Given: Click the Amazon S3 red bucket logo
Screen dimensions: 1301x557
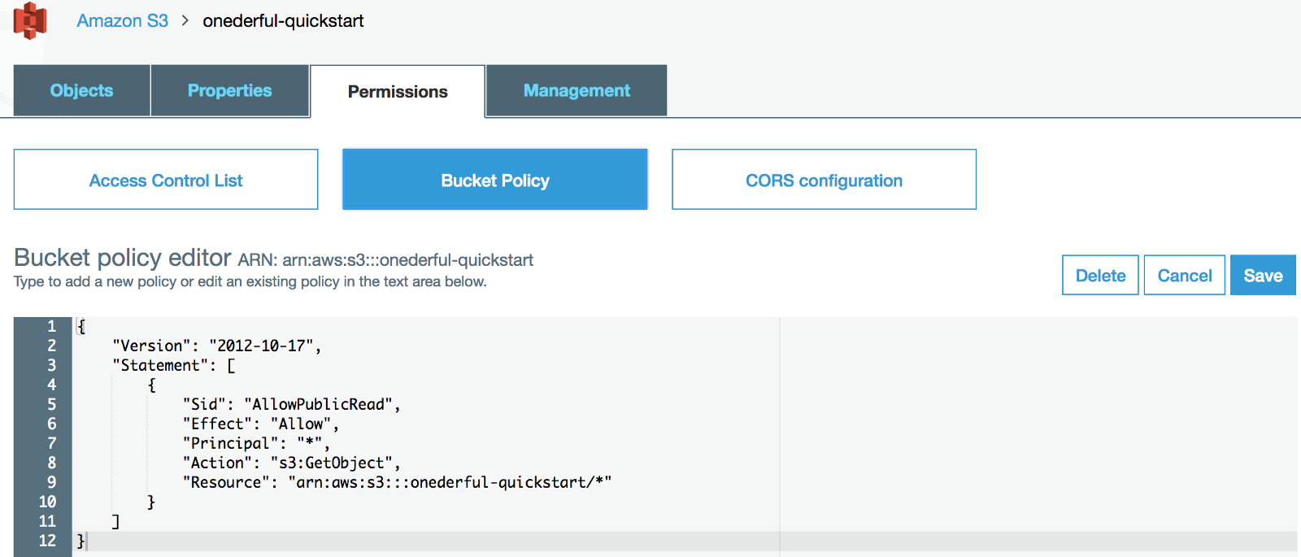Looking at the screenshot, I should [30, 20].
